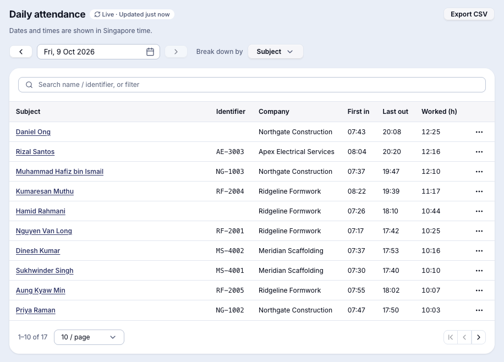This screenshot has width=504, height=362.
Task: Open row actions for Kumaresan Muthu
Action: coord(479,191)
